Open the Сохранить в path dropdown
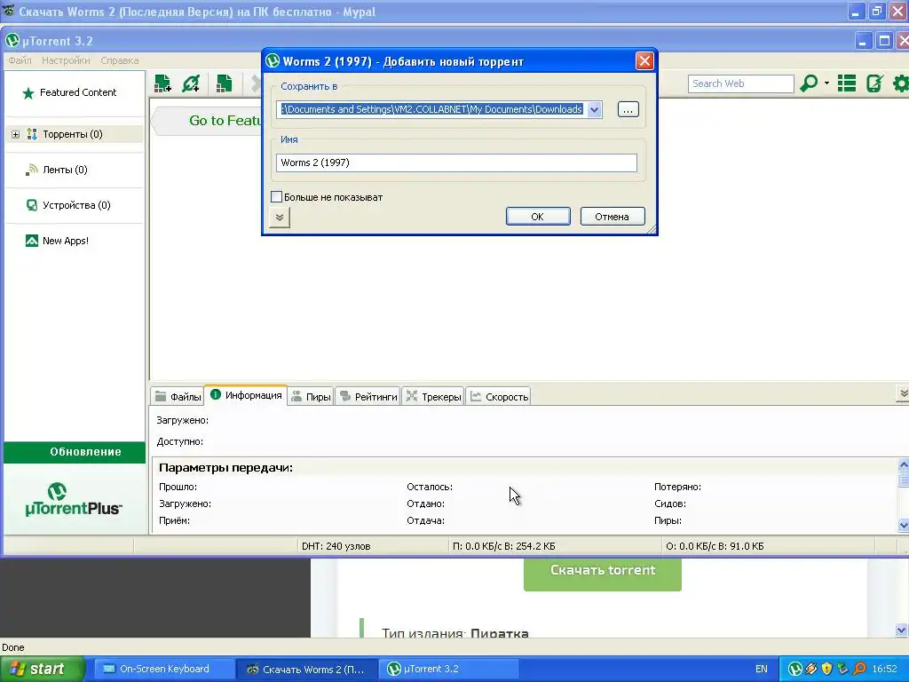The width and height of the screenshot is (909, 682). pyautogui.click(x=594, y=109)
